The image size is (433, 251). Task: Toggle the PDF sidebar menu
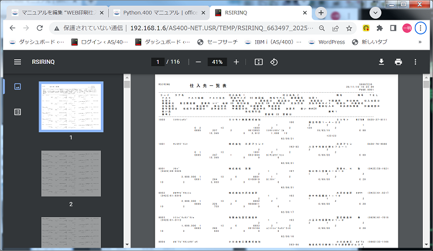(18, 62)
